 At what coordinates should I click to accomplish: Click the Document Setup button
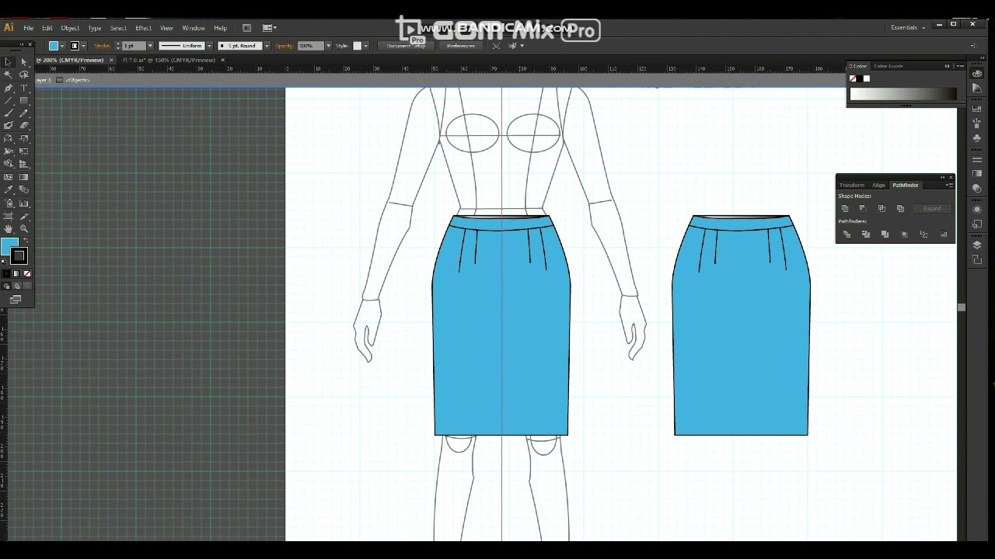[x=406, y=46]
